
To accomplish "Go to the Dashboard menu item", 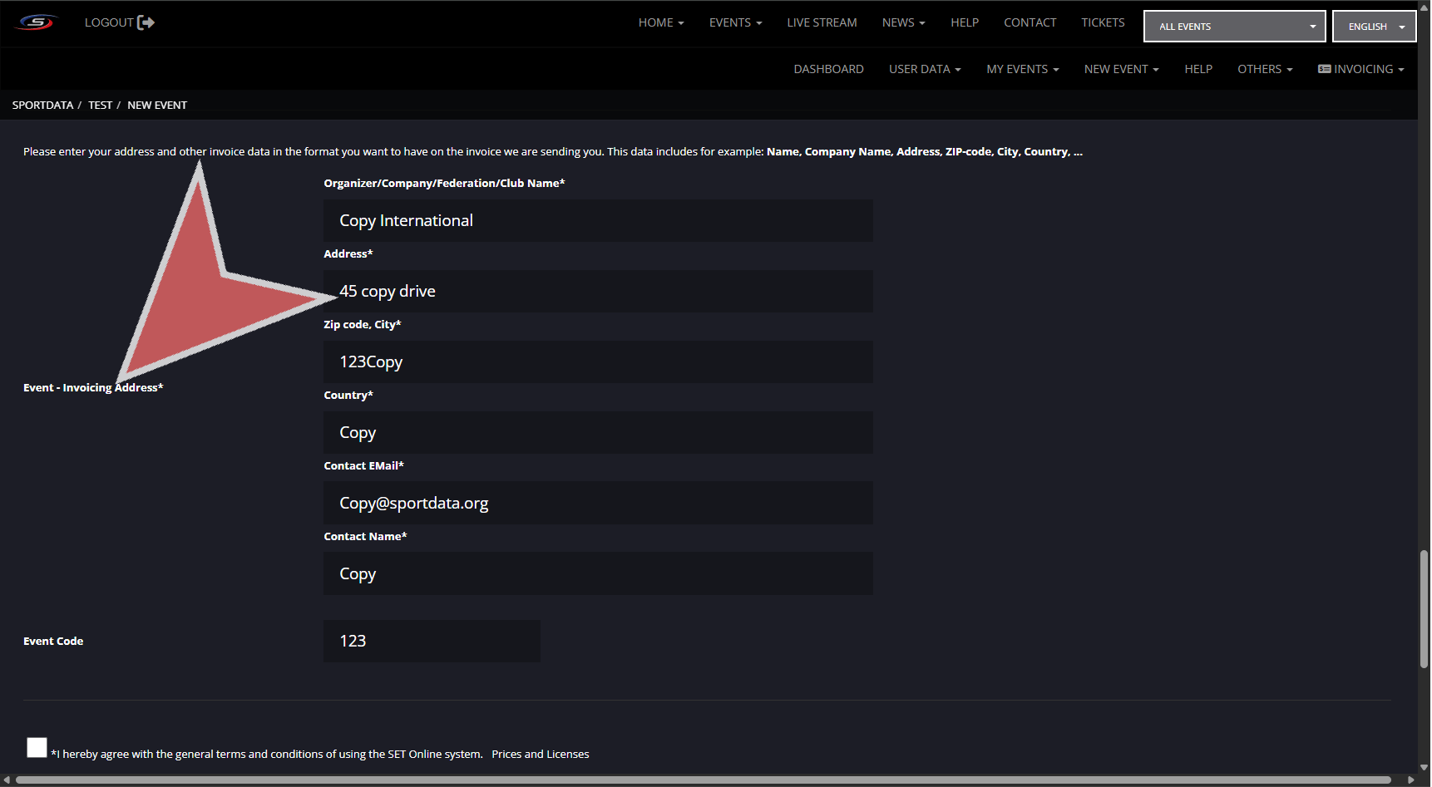I will (828, 69).
